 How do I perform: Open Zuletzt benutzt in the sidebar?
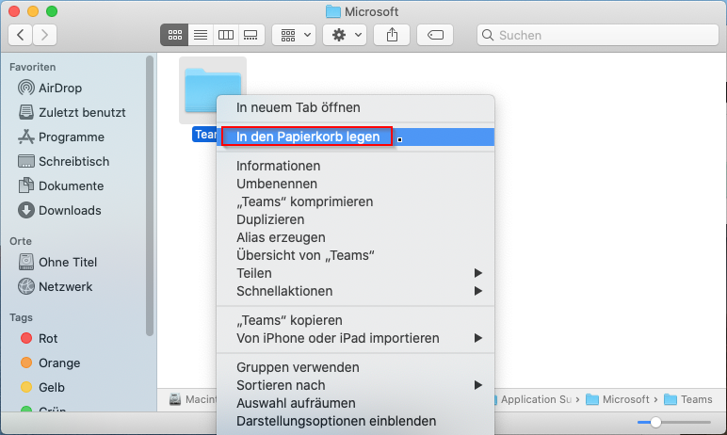coord(72,112)
